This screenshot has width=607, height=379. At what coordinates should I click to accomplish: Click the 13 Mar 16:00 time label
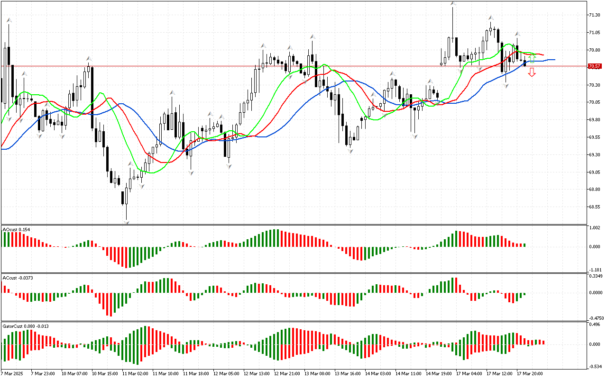347,374
